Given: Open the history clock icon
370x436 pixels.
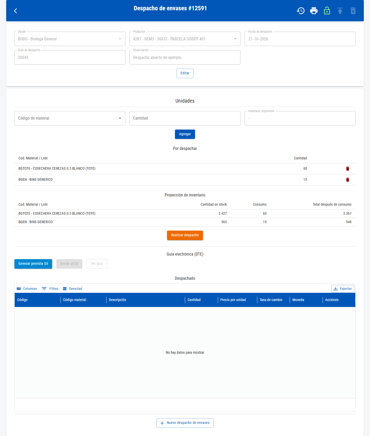Looking at the screenshot, I should (301, 11).
